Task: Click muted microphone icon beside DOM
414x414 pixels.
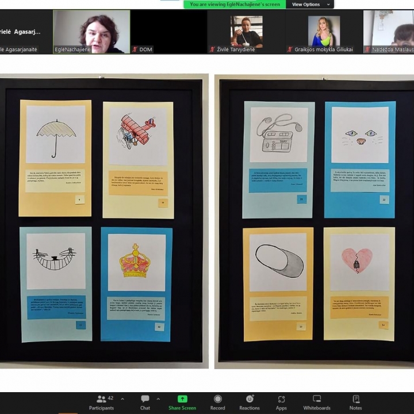Action: [135, 49]
